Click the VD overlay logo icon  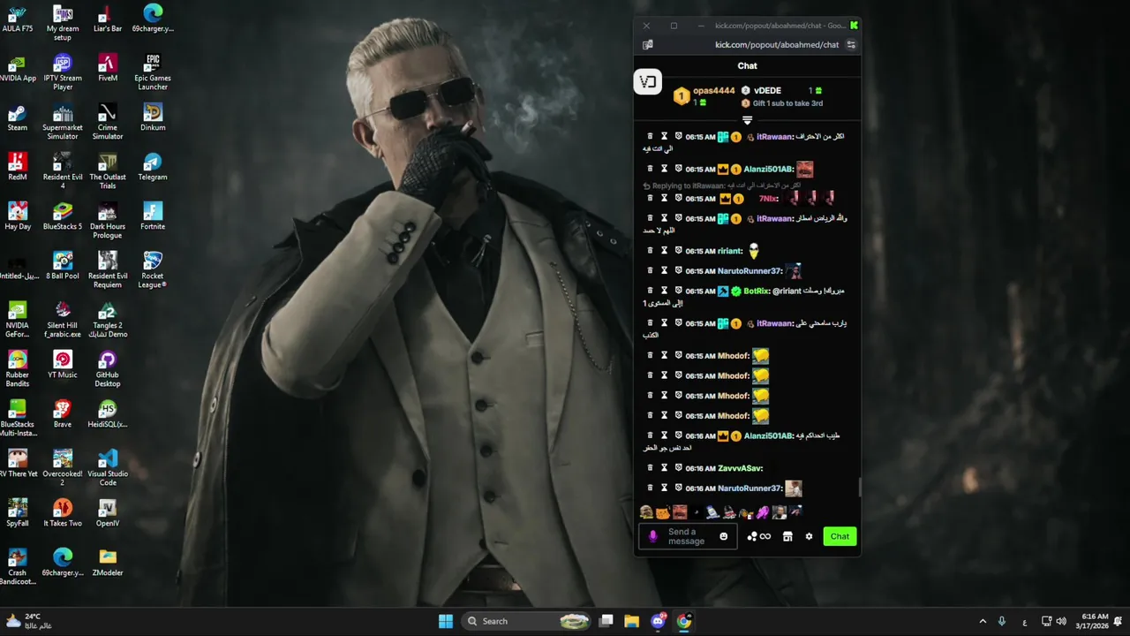click(x=648, y=82)
